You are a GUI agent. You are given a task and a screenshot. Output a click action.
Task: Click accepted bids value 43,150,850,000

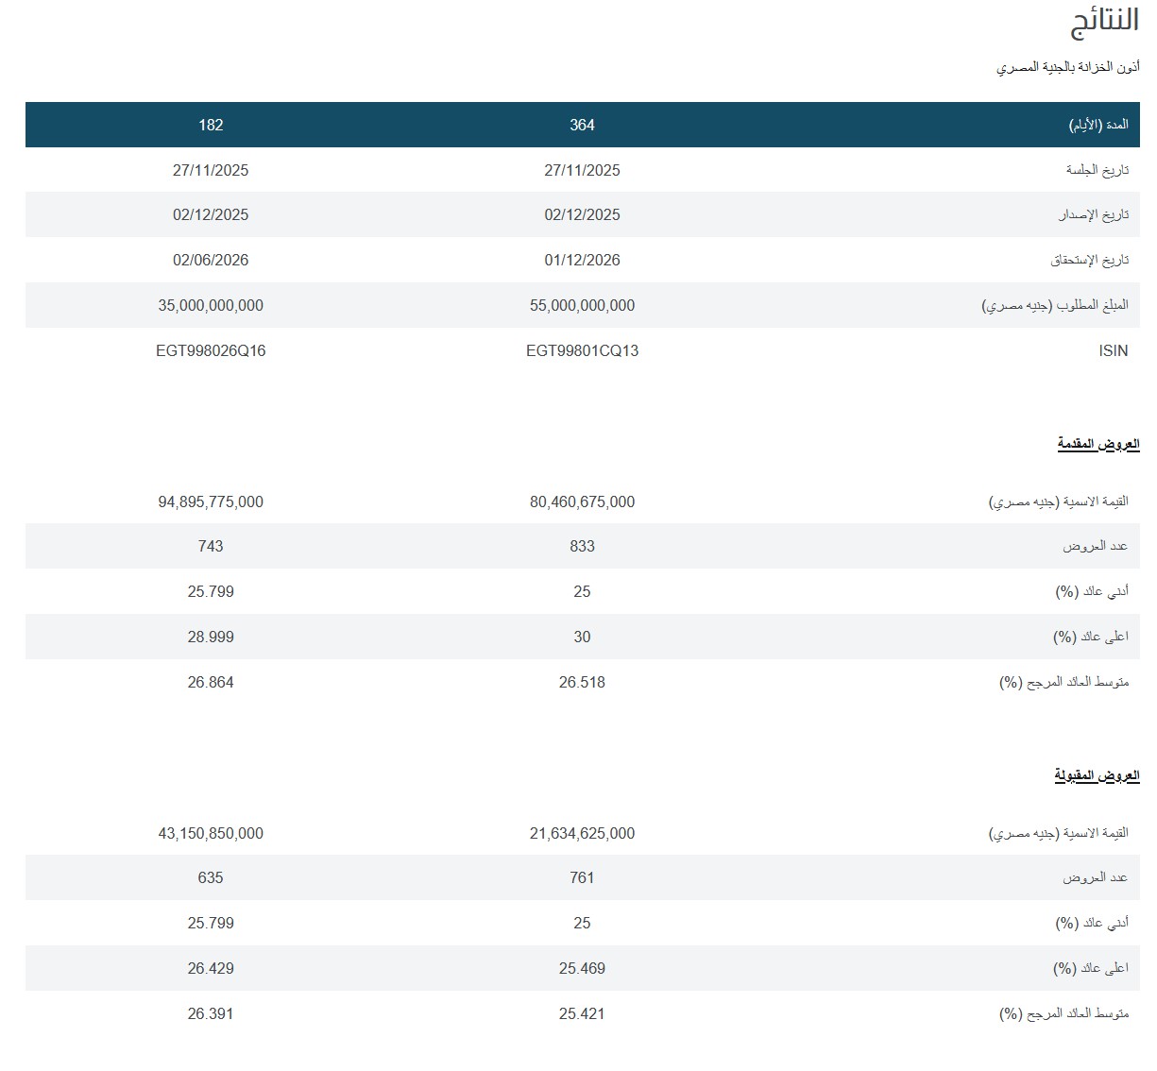point(211,833)
